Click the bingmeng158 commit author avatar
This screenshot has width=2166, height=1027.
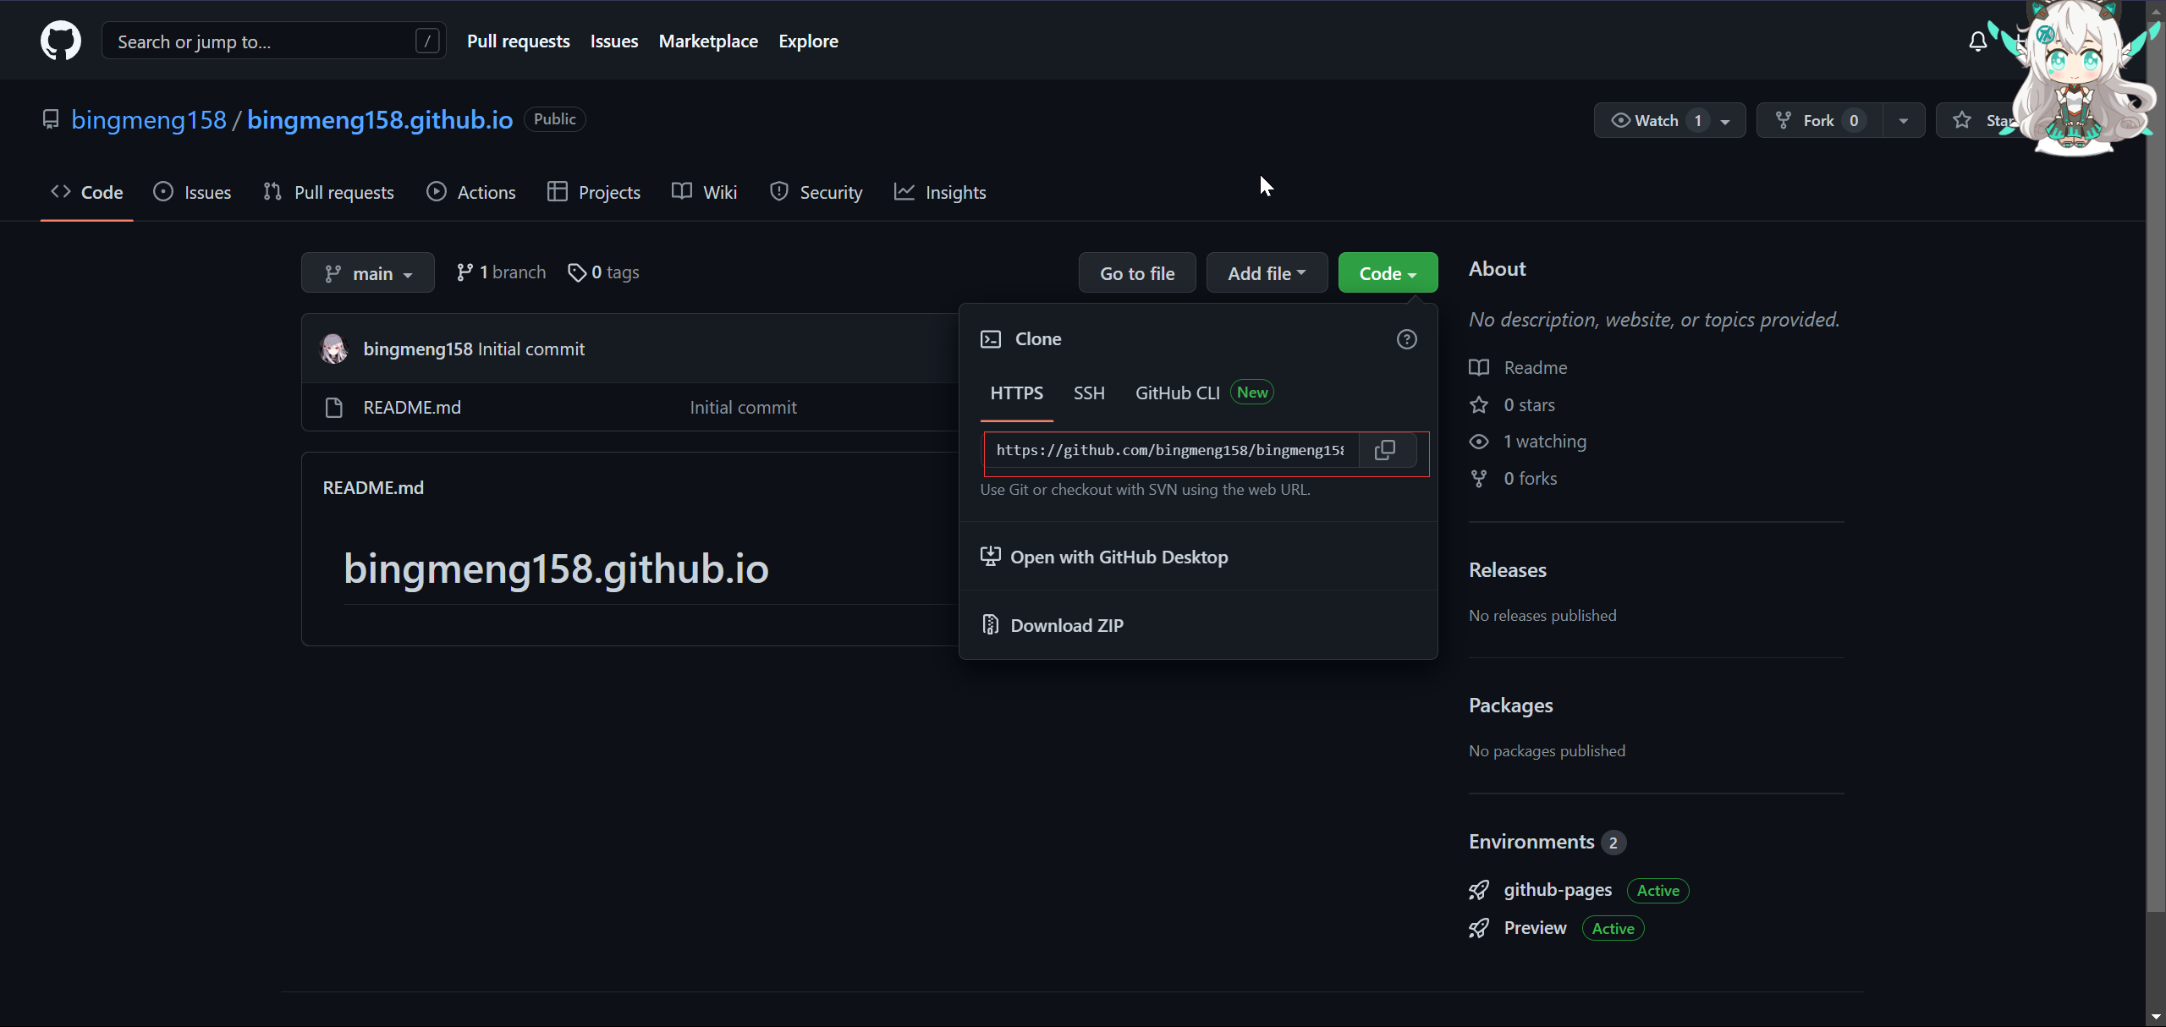coord(334,349)
